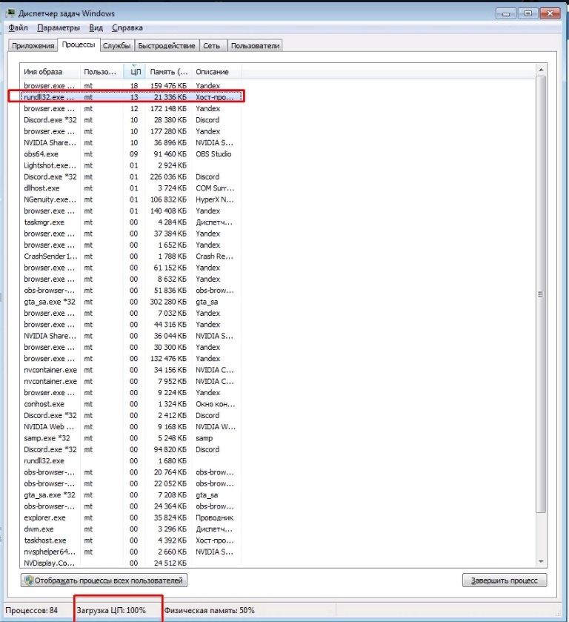Sort by Имя образа column header
This screenshot has width=569, height=622.
tap(50, 72)
